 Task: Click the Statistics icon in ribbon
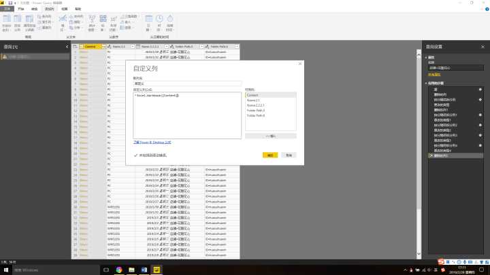[91, 22]
